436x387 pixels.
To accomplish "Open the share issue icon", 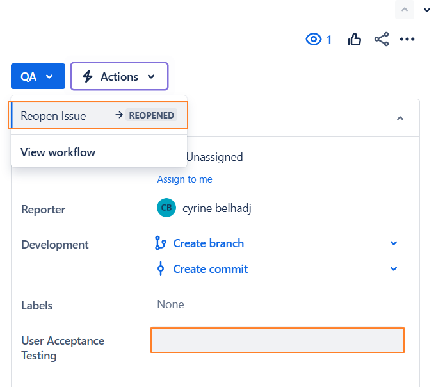I will pyautogui.click(x=382, y=40).
